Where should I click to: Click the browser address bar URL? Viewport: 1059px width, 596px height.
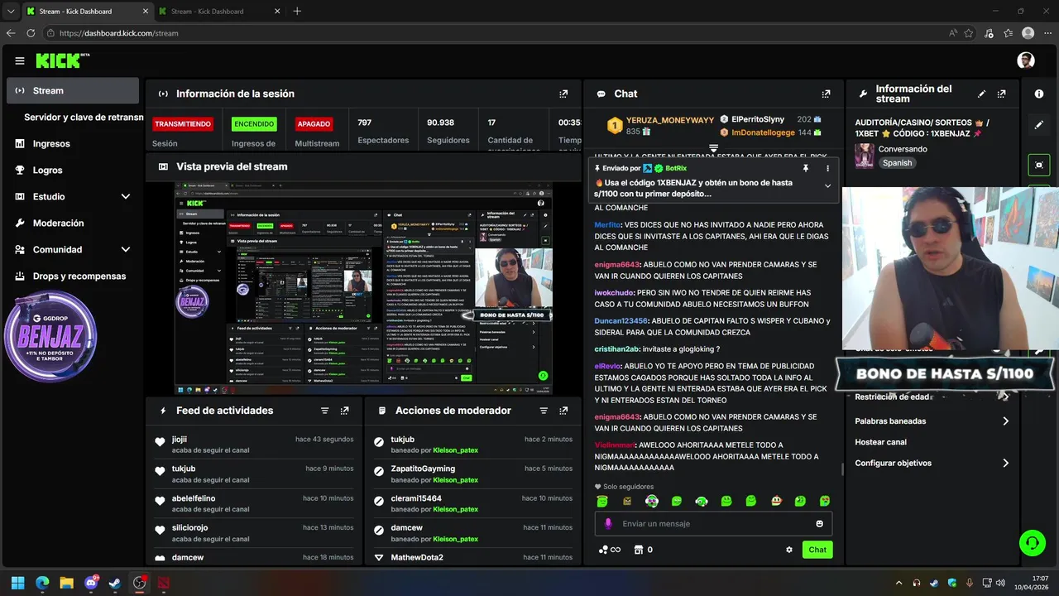point(118,33)
